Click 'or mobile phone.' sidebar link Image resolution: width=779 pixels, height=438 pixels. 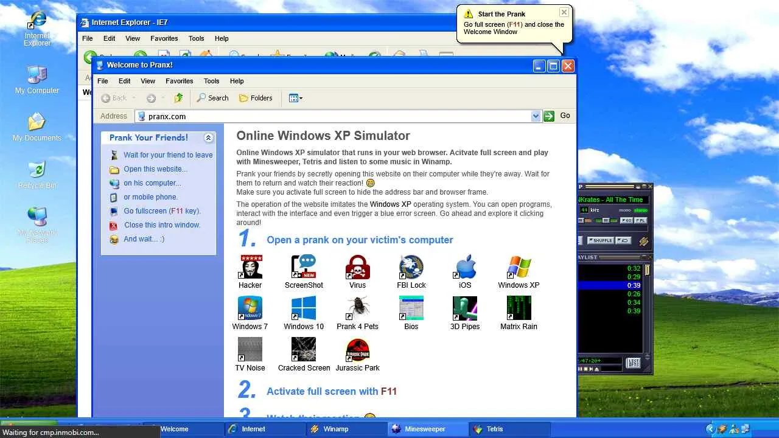tap(151, 197)
